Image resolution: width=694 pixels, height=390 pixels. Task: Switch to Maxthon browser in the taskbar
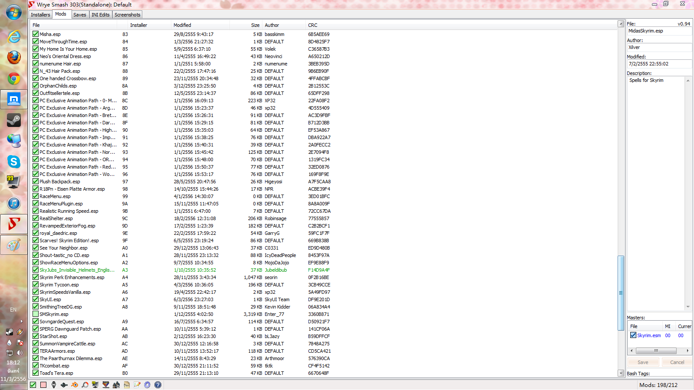[13, 99]
